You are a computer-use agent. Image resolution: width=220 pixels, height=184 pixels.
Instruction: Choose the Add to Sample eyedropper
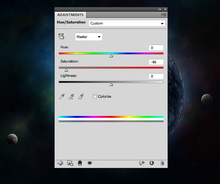[71, 97]
